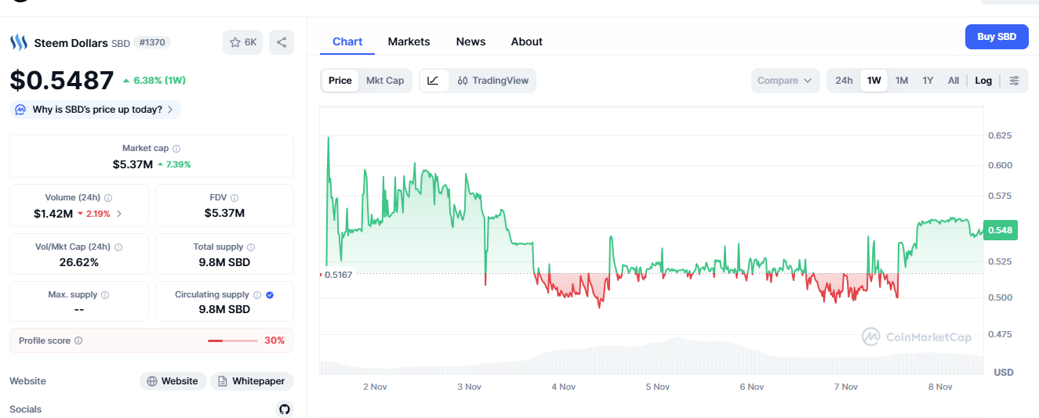Expand 'Why is SBD's price up today?'
Image resolution: width=1039 pixels, height=418 pixels.
(95, 110)
